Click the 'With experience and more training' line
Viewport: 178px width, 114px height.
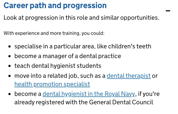pyautogui.click(x=54, y=33)
